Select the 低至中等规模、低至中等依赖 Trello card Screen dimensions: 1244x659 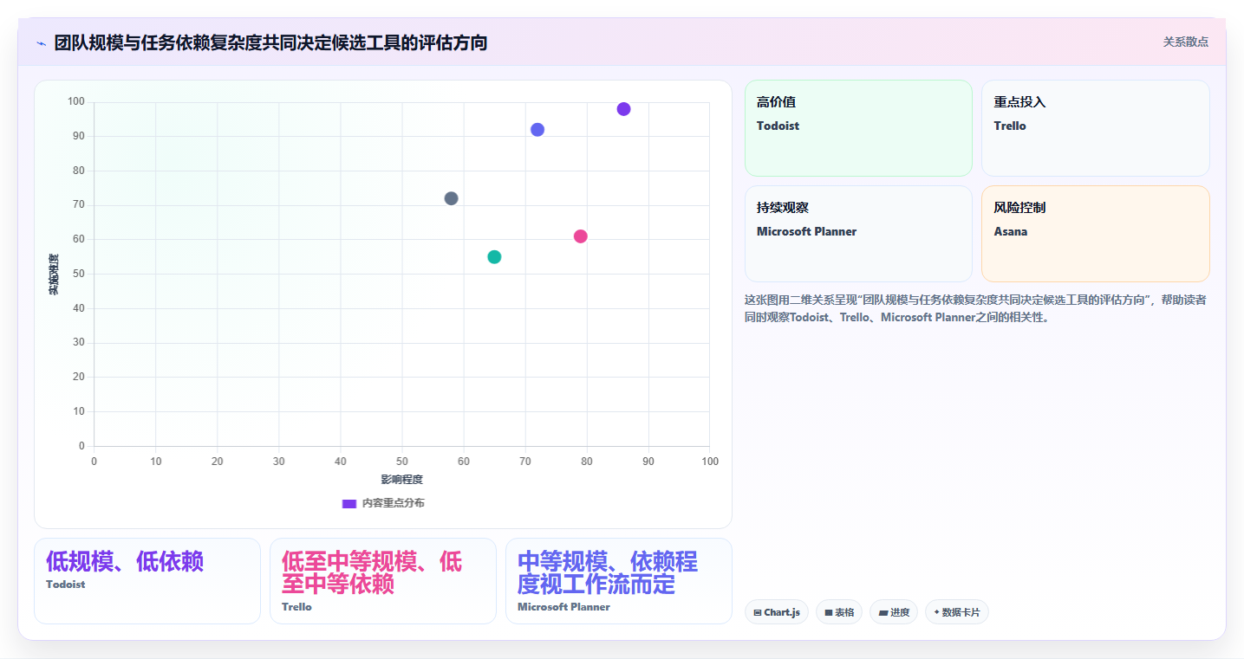click(x=383, y=581)
